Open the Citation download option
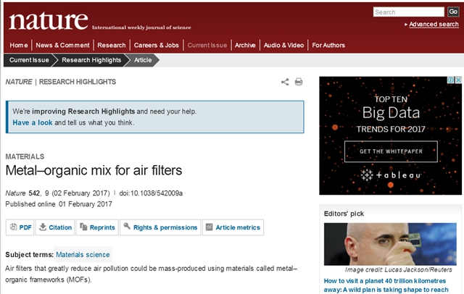The height and width of the screenshot is (294, 464). [x=55, y=227]
